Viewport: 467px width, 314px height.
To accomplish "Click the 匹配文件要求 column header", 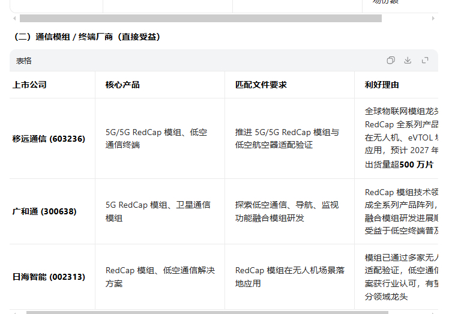I will tap(261, 85).
